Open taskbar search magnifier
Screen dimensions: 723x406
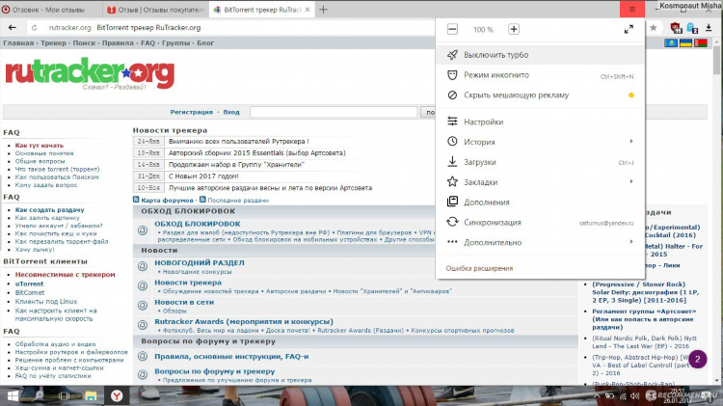[x=39, y=395]
